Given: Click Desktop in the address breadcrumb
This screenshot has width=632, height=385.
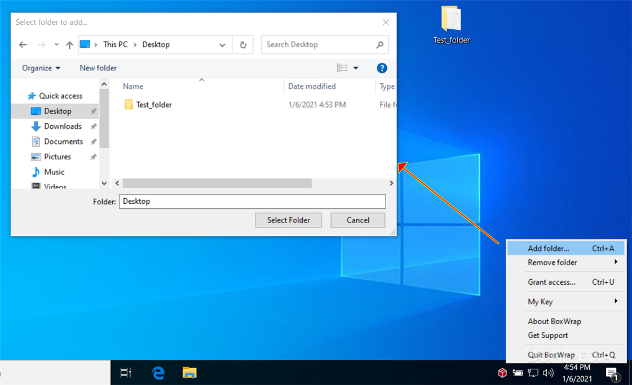Looking at the screenshot, I should pyautogui.click(x=156, y=44).
